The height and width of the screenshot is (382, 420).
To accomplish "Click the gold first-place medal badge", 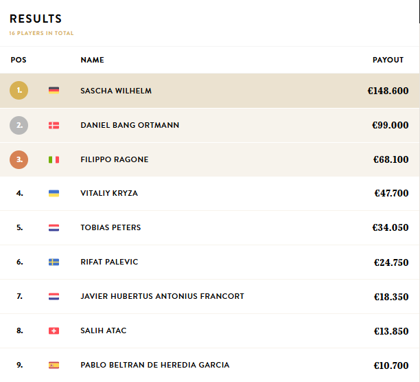I will coord(19,91).
